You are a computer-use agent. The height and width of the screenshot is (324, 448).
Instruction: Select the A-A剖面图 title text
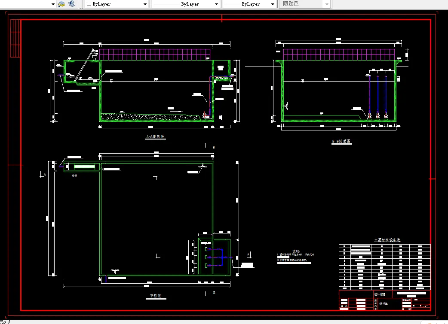click(x=156, y=136)
